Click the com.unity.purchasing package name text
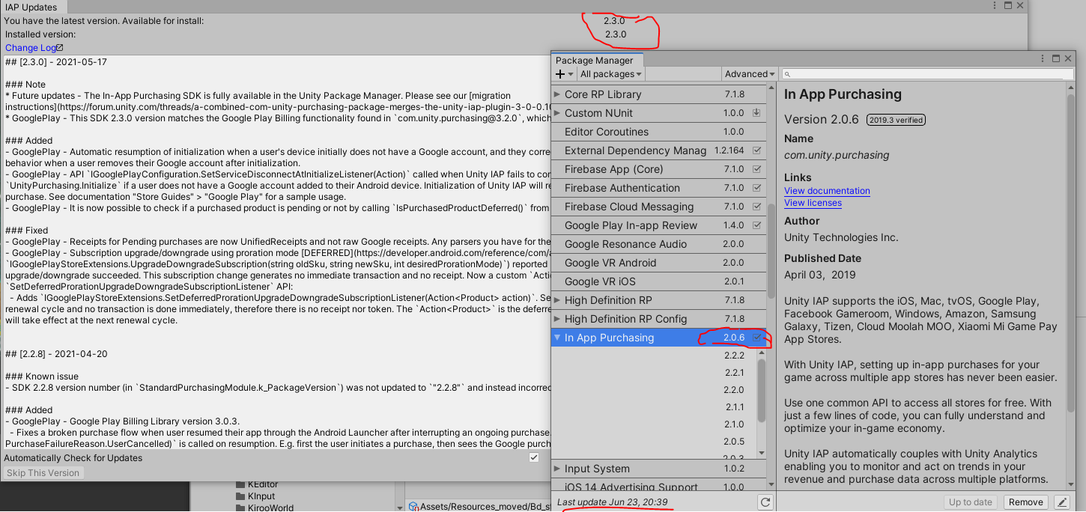This screenshot has width=1086, height=512. [837, 155]
